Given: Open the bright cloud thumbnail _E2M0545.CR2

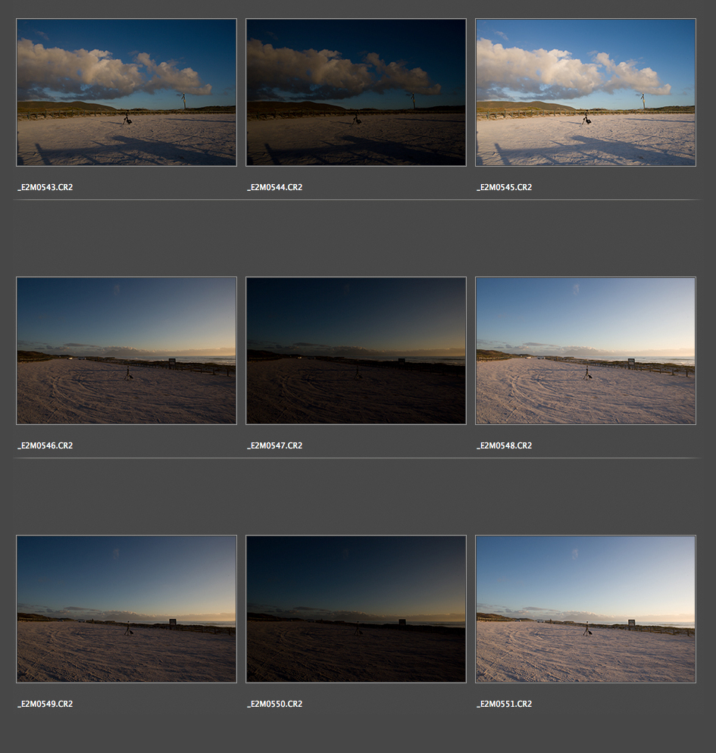Looking at the screenshot, I should 586,92.
